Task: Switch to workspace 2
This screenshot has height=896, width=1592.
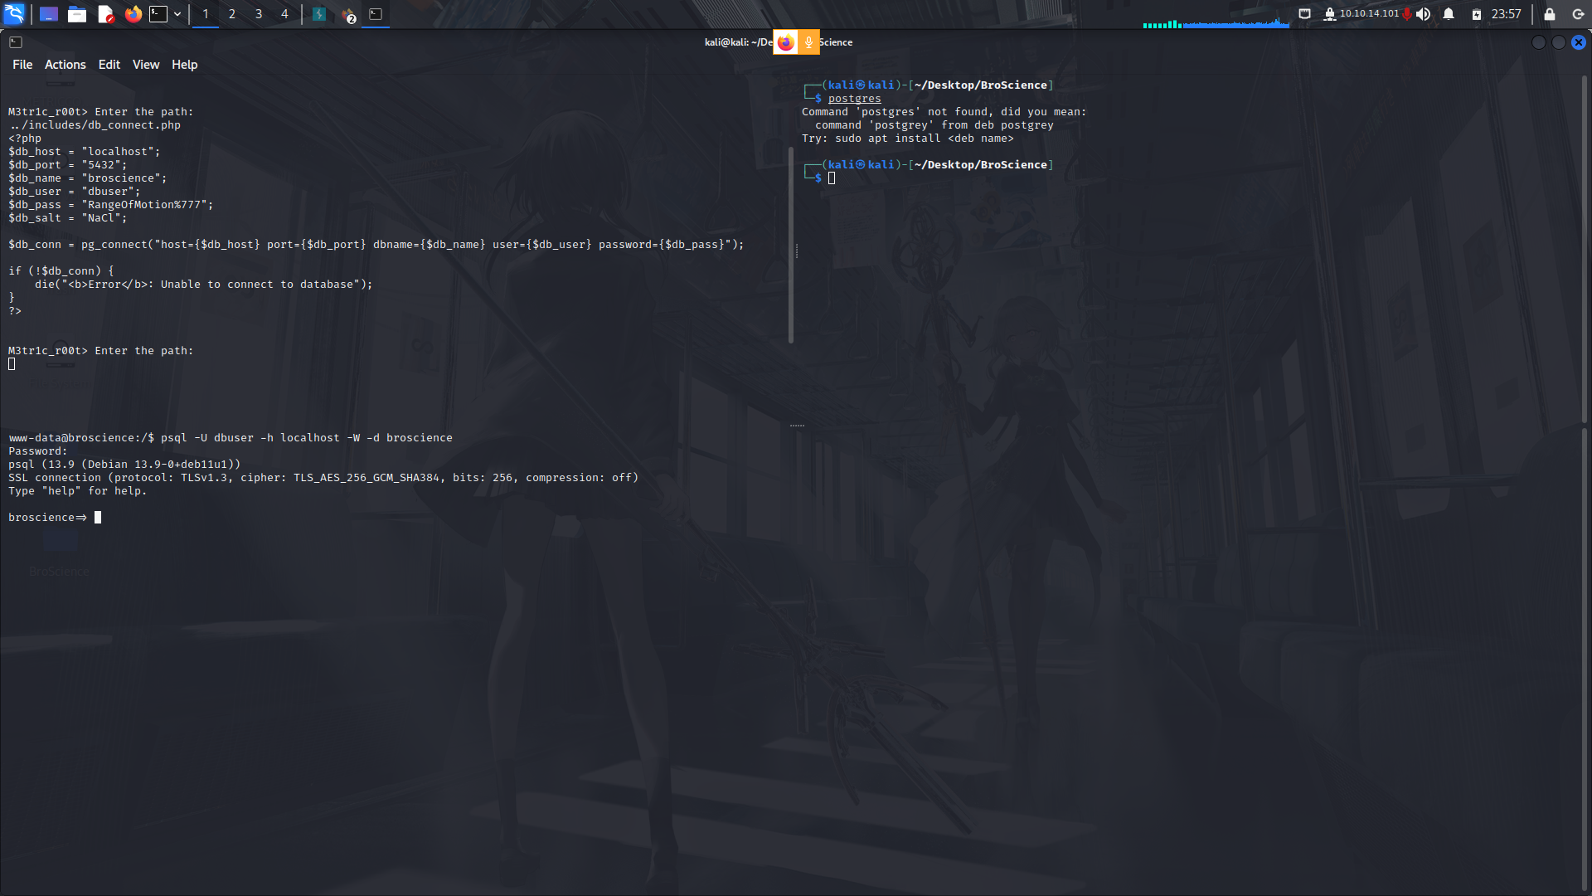Action: [232, 14]
